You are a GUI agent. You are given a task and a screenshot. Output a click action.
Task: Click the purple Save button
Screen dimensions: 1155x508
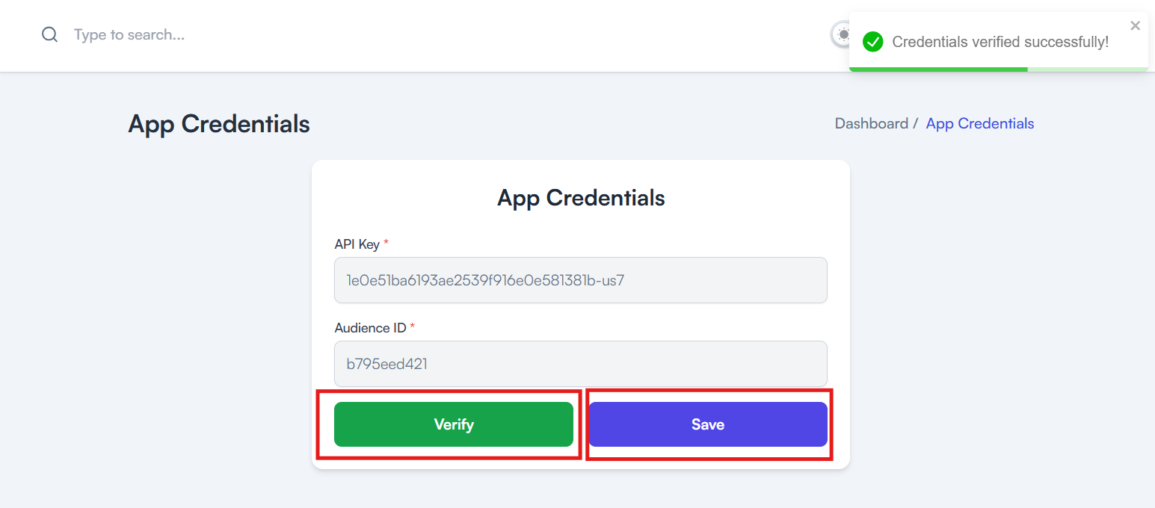coord(708,424)
